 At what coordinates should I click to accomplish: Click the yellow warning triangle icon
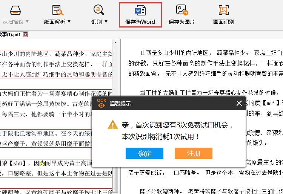point(113,125)
